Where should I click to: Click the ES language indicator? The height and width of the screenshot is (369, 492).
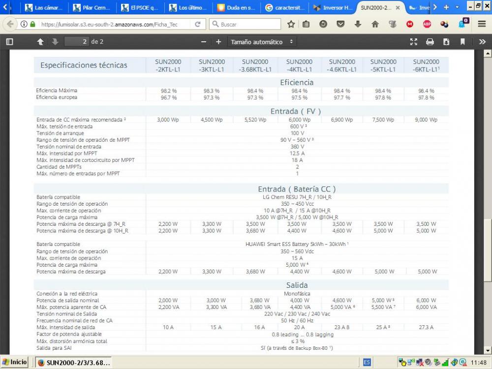[x=367, y=363]
